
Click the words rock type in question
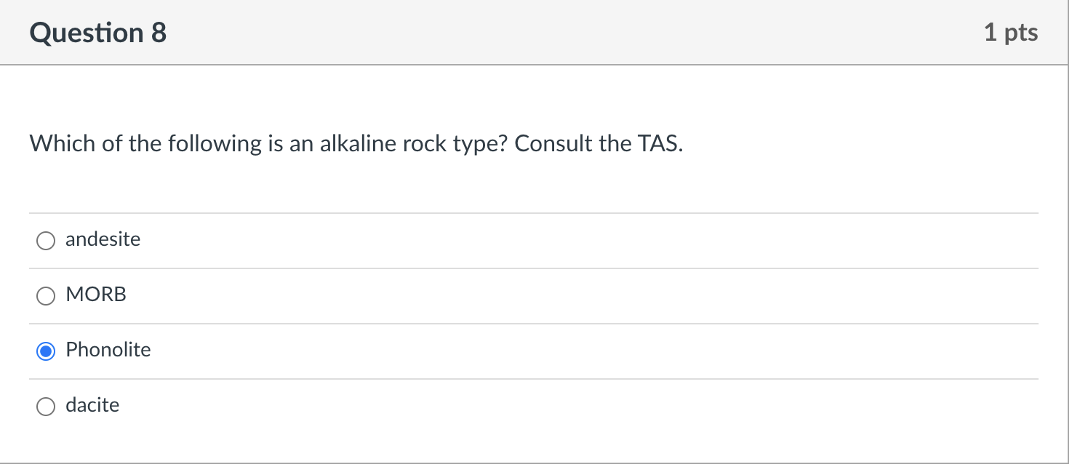click(455, 144)
